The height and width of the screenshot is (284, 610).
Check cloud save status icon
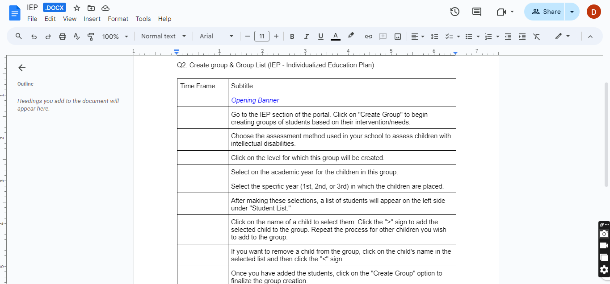[105, 8]
